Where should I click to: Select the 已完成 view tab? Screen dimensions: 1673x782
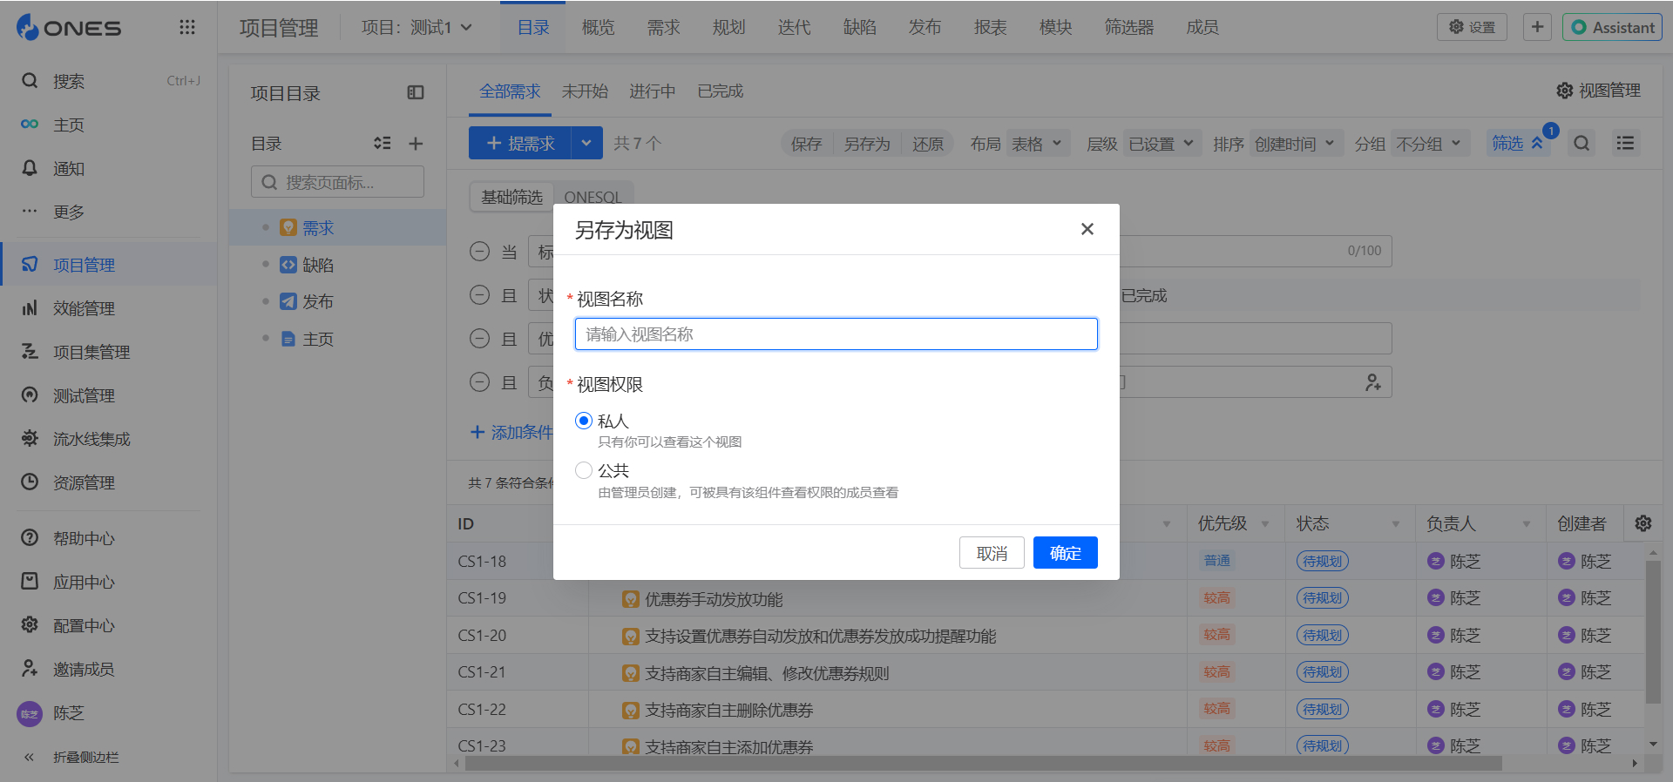tap(720, 91)
